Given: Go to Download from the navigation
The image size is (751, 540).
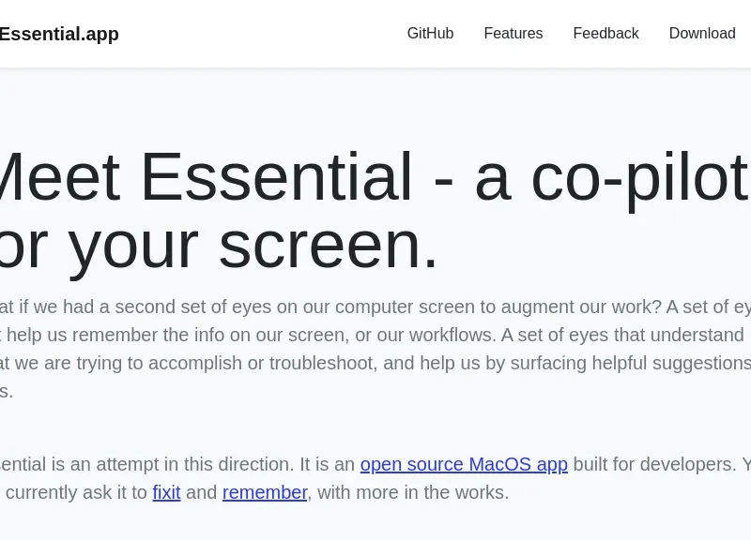Looking at the screenshot, I should (x=702, y=34).
